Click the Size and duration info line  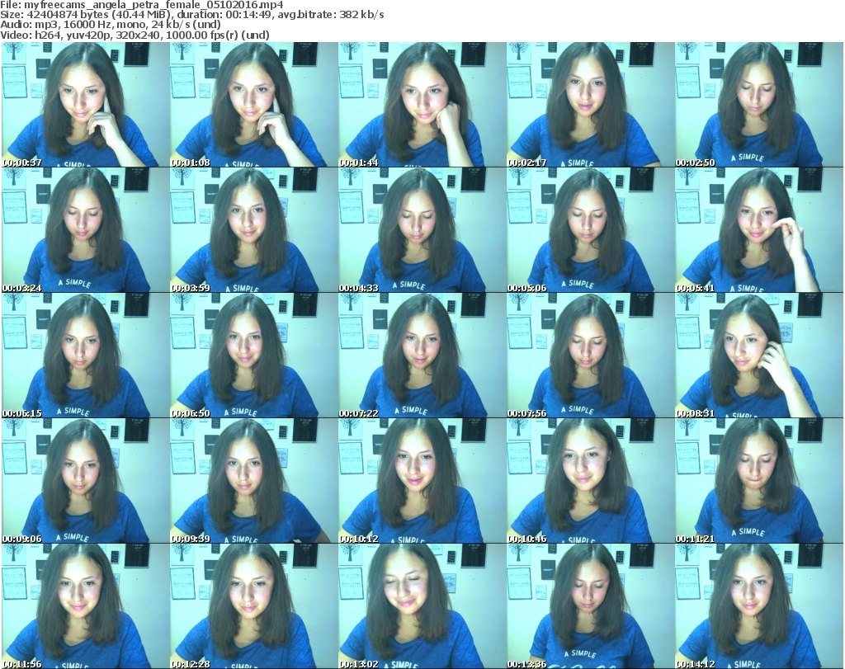tap(192, 15)
